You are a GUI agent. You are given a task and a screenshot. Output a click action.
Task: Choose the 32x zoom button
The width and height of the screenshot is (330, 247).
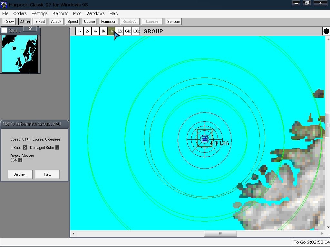[120, 31]
